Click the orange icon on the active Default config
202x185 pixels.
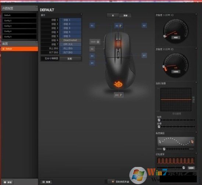(4, 49)
